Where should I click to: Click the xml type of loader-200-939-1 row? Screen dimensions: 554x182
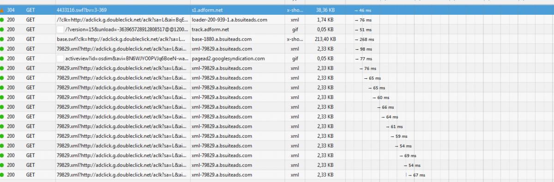click(x=295, y=20)
